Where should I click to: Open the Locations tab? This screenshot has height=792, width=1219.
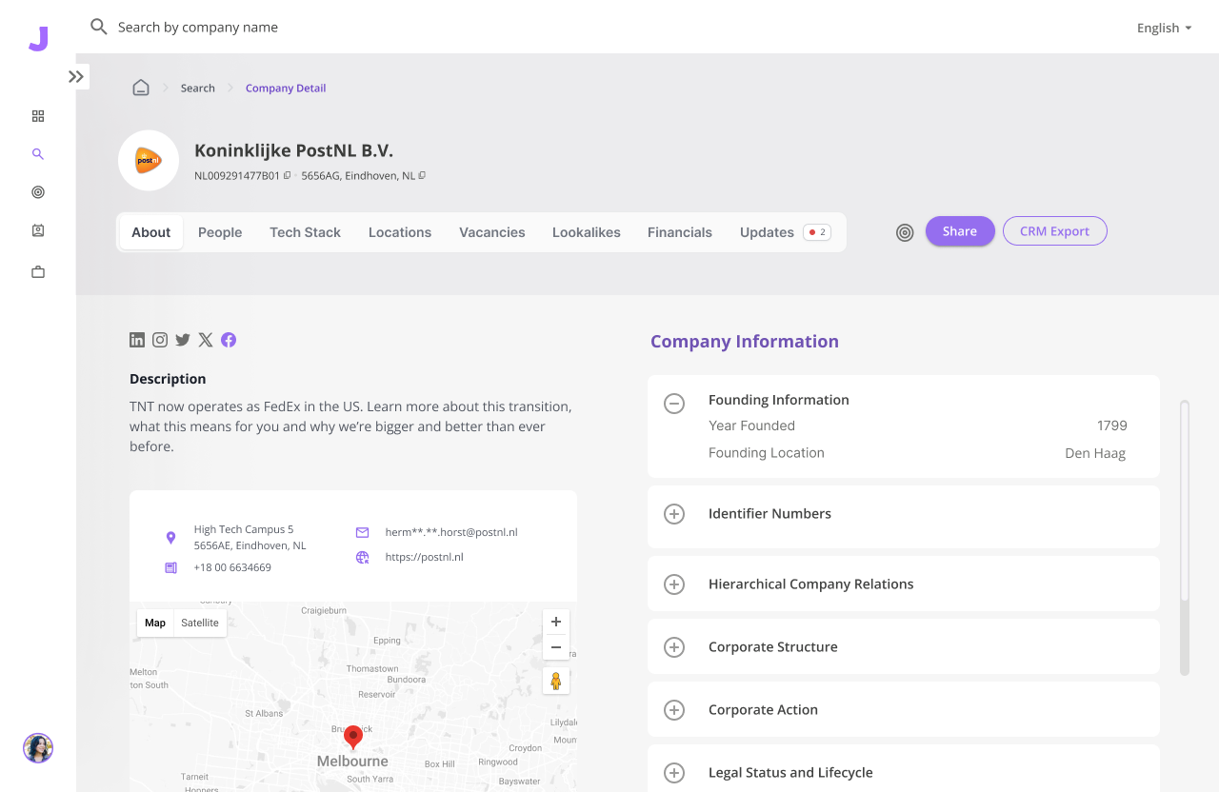tap(400, 232)
